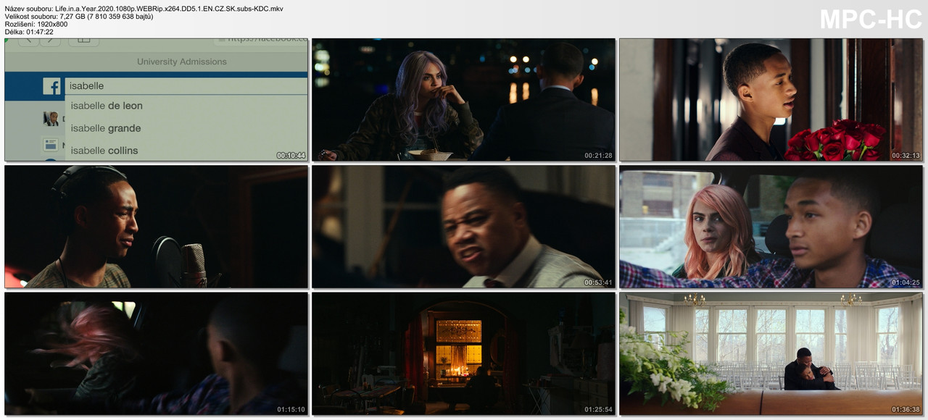Click the Facebook logo in first thumbnail
This screenshot has width=928, height=420.
click(51, 86)
